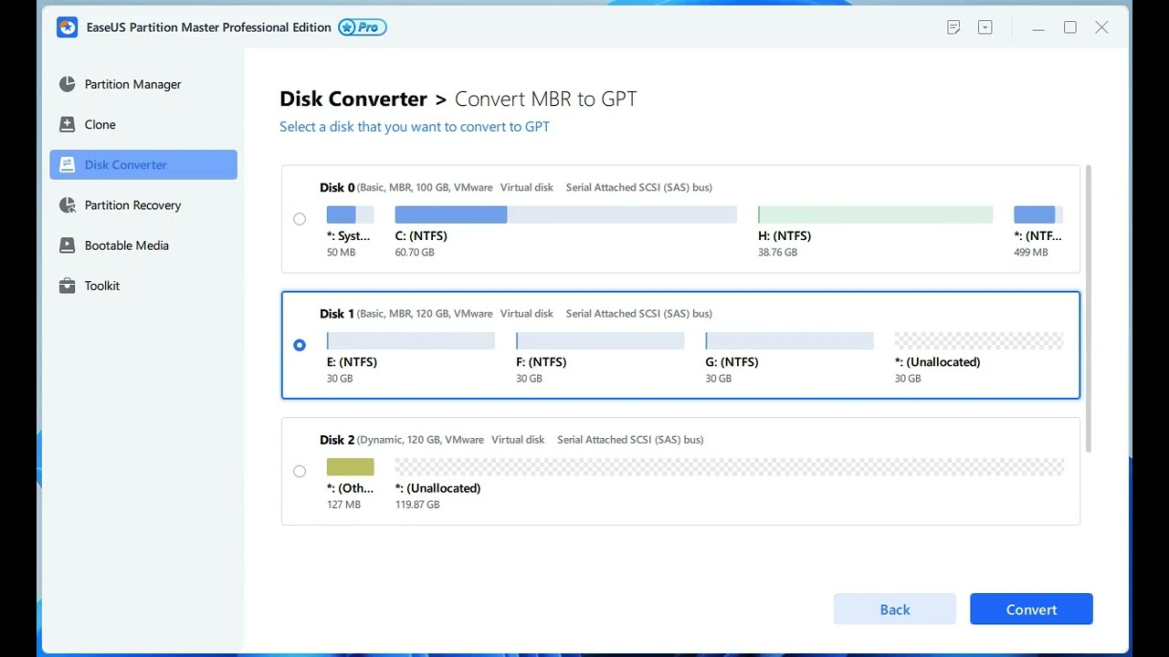
Task: Open Clone section
Action: tap(143, 124)
